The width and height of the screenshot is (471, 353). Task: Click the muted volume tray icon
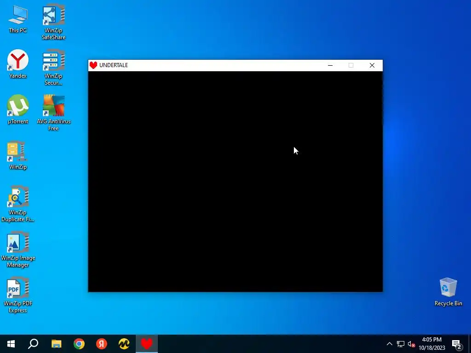[x=411, y=344]
